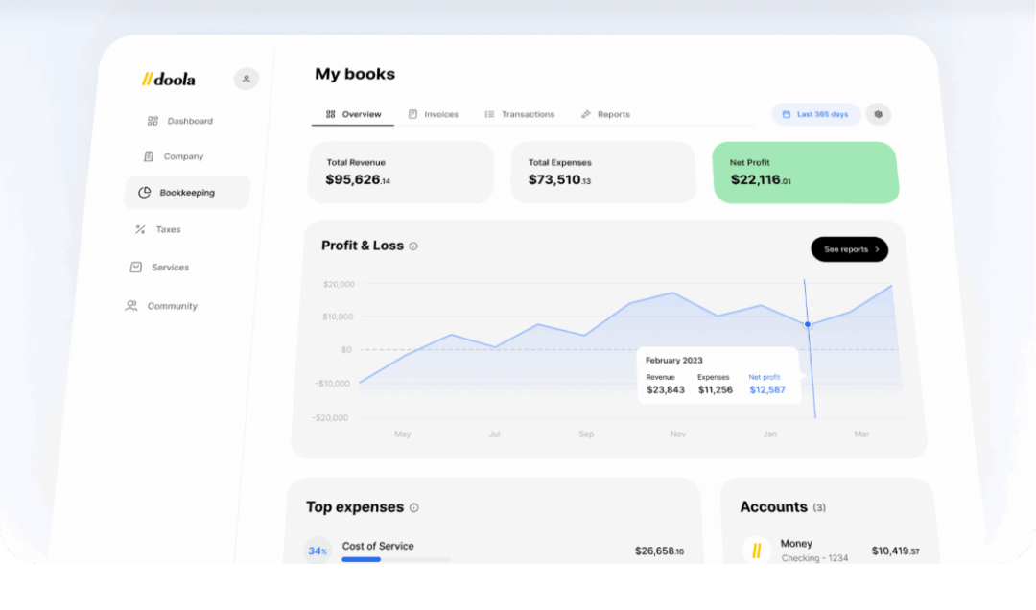Click the My books heading

(x=355, y=74)
